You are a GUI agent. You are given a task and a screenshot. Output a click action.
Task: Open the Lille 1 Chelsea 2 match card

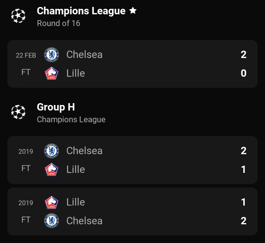[132, 211]
